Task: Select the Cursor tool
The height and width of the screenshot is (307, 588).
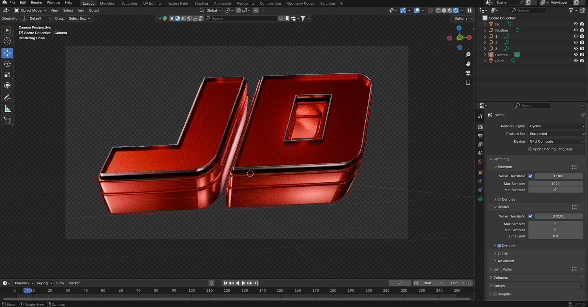Action: [x=7, y=41]
